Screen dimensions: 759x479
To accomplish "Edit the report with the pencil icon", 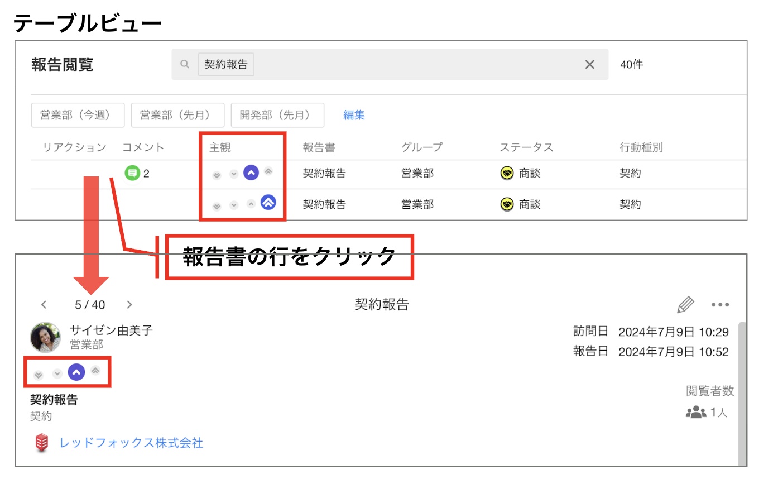I will tap(685, 305).
